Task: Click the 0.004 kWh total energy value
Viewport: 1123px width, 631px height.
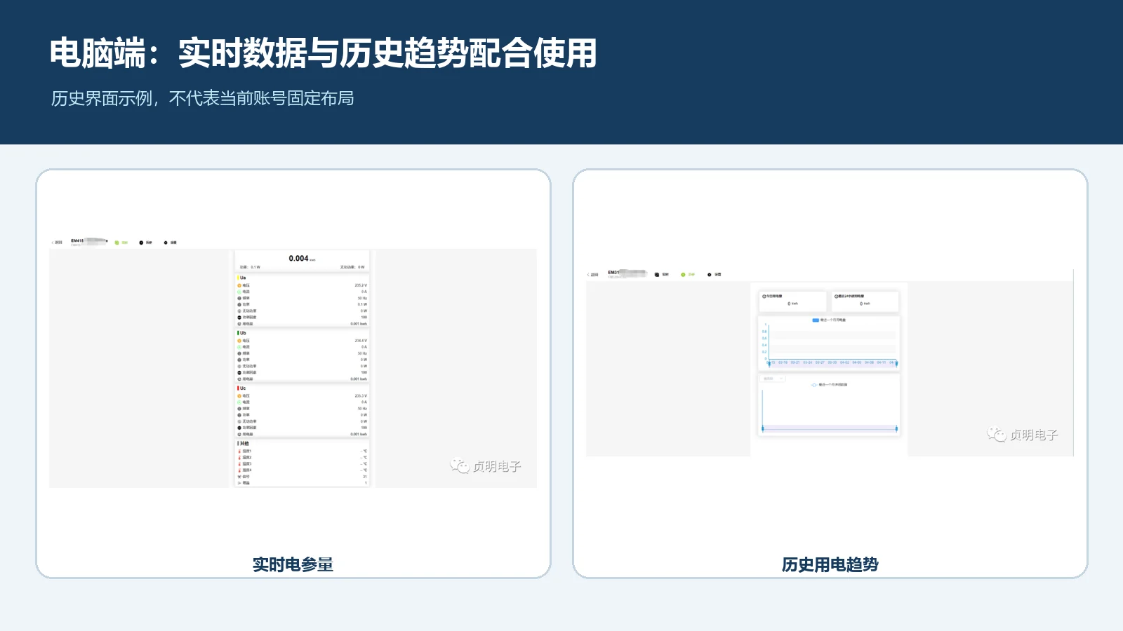Action: [x=302, y=259]
